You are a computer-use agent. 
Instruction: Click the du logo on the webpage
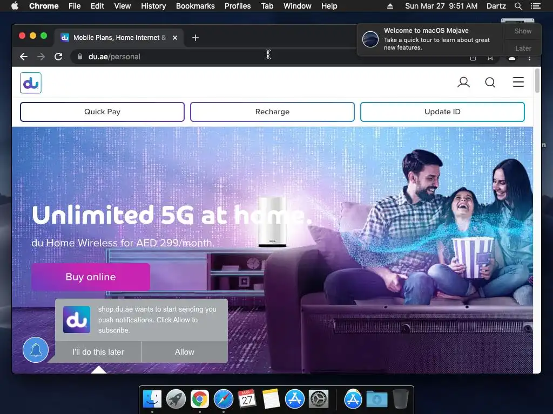click(31, 82)
